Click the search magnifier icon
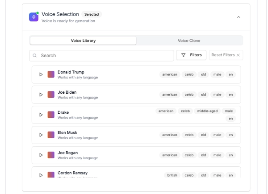The height and width of the screenshot is (194, 268). tap(35, 55)
